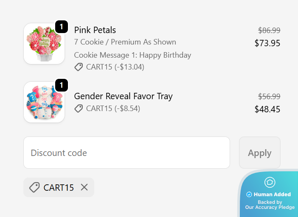298x217 pixels.
Task: Click the $73.95 discounted price
Action: (x=267, y=43)
